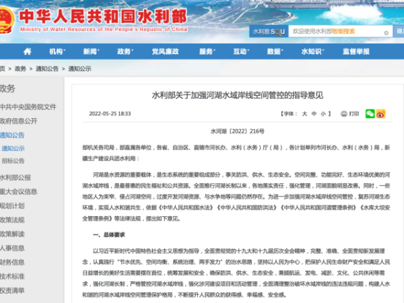Click 政务 in the breadcrumb trail

click(20, 69)
